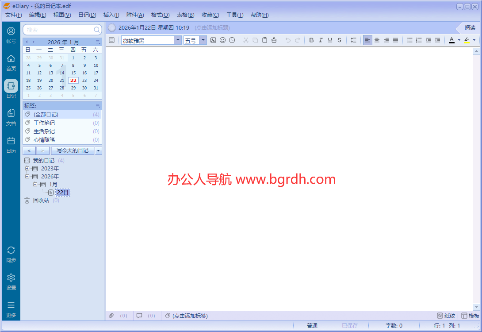
Task: Collapse the 2026年 tree node
Action: [x=27, y=176]
